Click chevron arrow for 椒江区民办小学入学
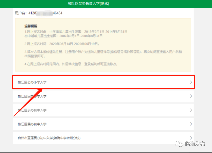 (191, 96)
